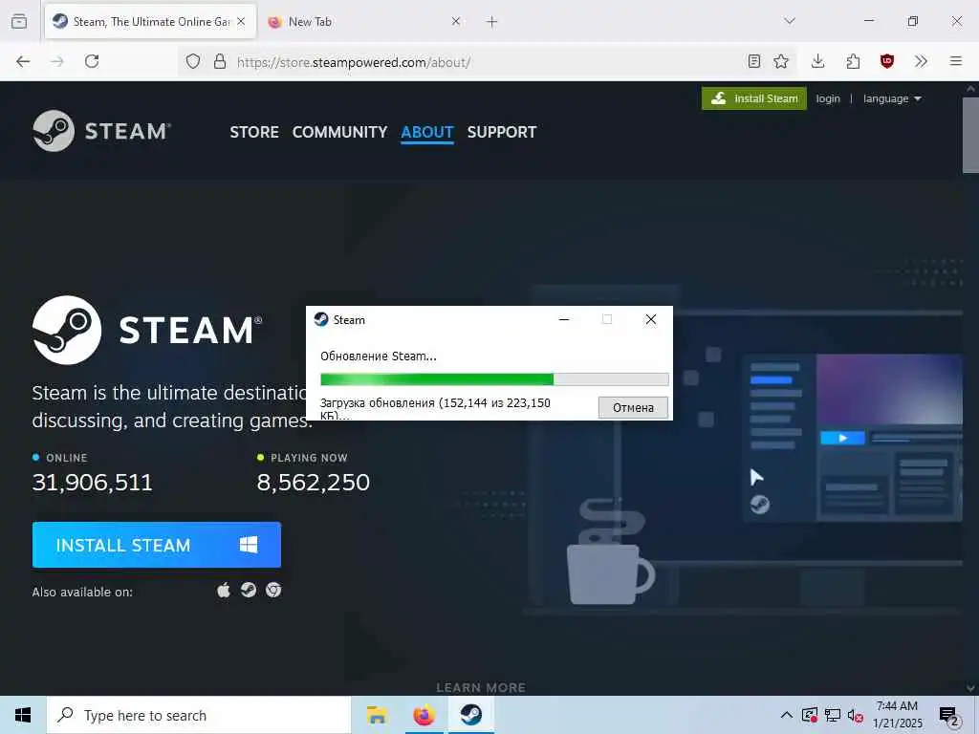Click the tracking protection shield icon
This screenshot has height=734, width=979.
[x=193, y=61]
